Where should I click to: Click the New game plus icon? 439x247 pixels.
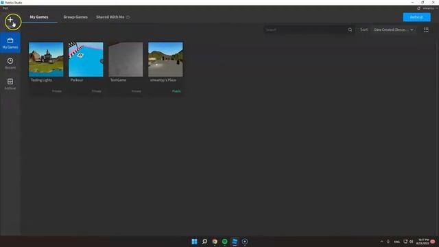pyautogui.click(x=10, y=20)
